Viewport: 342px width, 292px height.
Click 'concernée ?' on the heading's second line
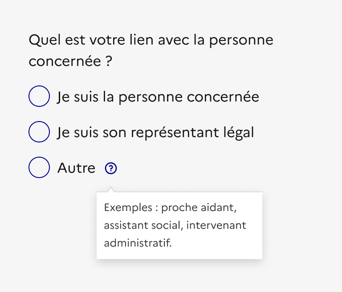click(x=70, y=61)
